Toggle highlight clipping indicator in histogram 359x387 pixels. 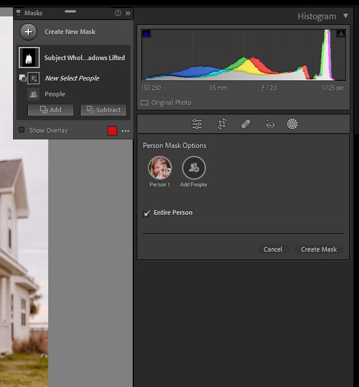point(340,33)
